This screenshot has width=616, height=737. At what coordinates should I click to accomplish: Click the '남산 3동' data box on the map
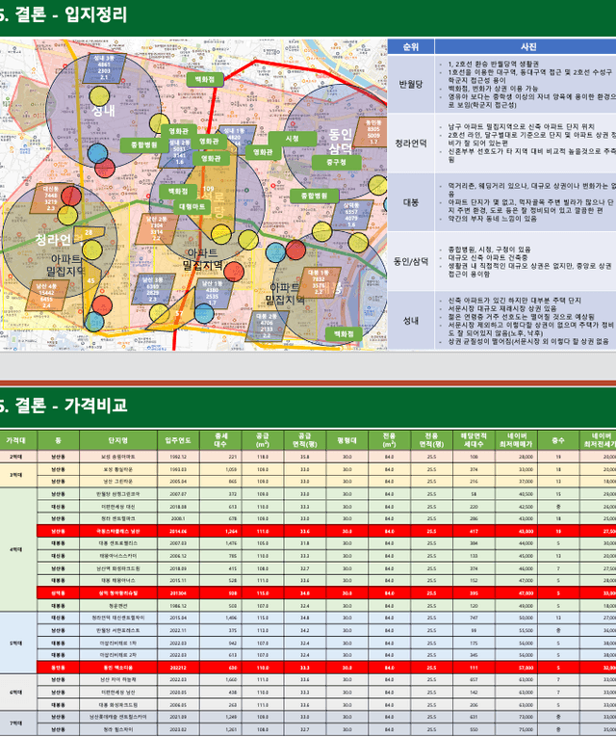click(153, 289)
